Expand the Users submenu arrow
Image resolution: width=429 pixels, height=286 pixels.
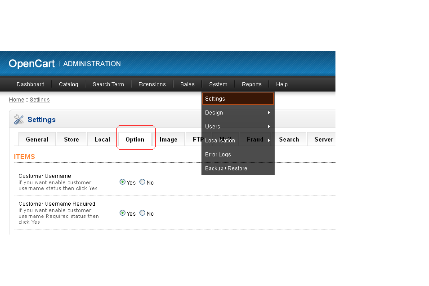tap(269, 126)
